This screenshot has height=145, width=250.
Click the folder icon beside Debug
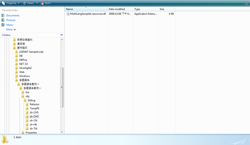point(25,100)
